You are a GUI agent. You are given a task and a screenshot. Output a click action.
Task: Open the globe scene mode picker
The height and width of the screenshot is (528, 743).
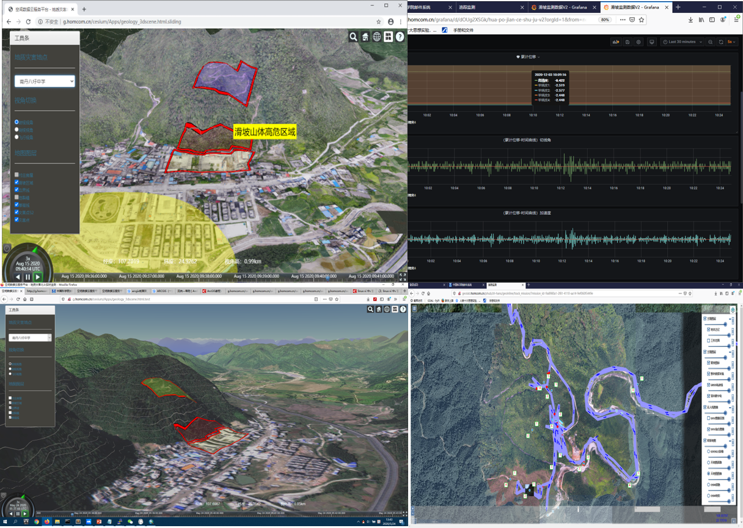[x=376, y=37]
